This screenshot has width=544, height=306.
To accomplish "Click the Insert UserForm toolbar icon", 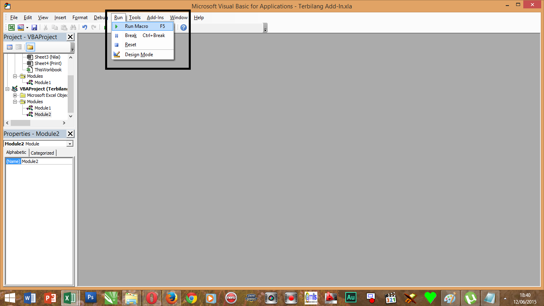I will [x=21, y=27].
